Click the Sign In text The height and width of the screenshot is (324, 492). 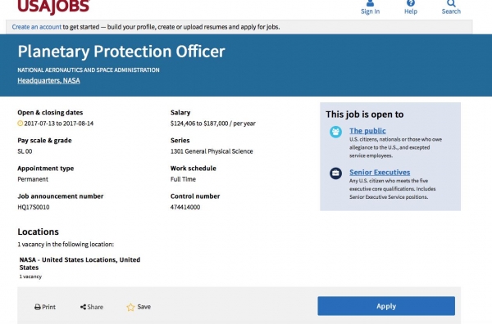click(x=371, y=11)
